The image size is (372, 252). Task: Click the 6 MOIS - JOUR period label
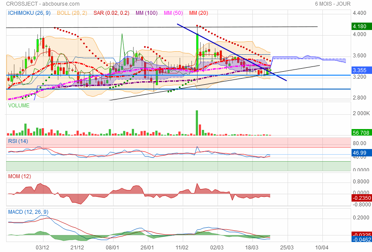tap(332, 4)
